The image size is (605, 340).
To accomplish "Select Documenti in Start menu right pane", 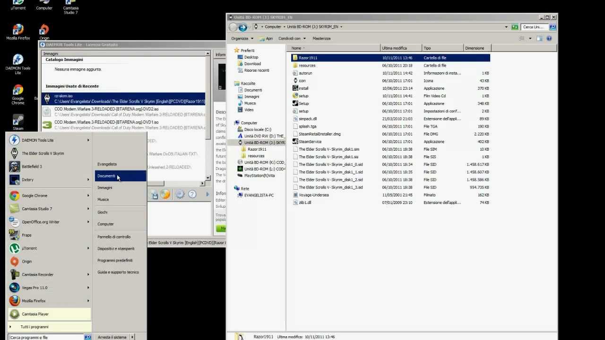I will tap(120, 176).
